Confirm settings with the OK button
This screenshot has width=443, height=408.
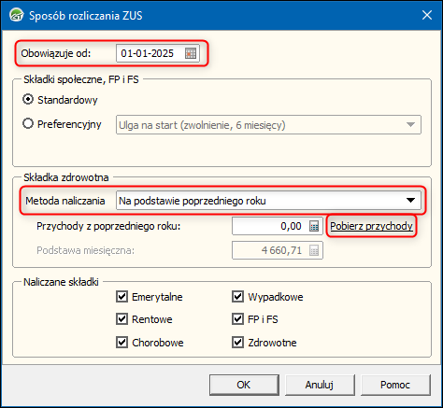pos(244,385)
